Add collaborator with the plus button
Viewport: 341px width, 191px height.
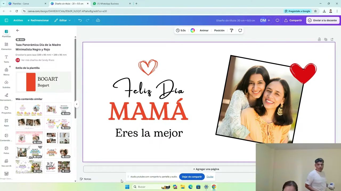[x=269, y=20]
